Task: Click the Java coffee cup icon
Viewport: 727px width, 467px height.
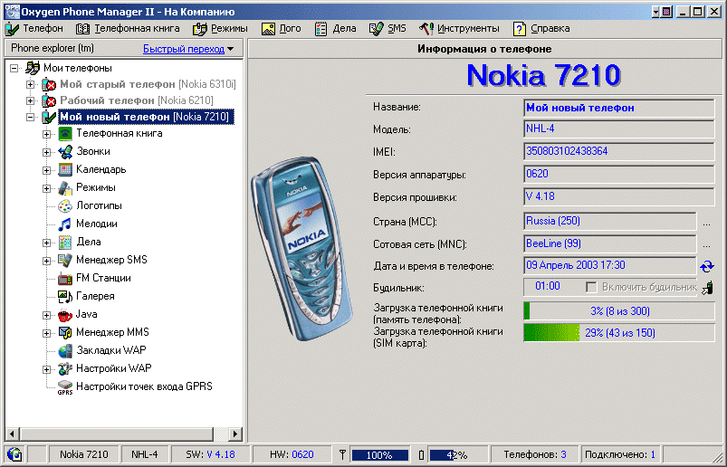Action: click(x=65, y=315)
